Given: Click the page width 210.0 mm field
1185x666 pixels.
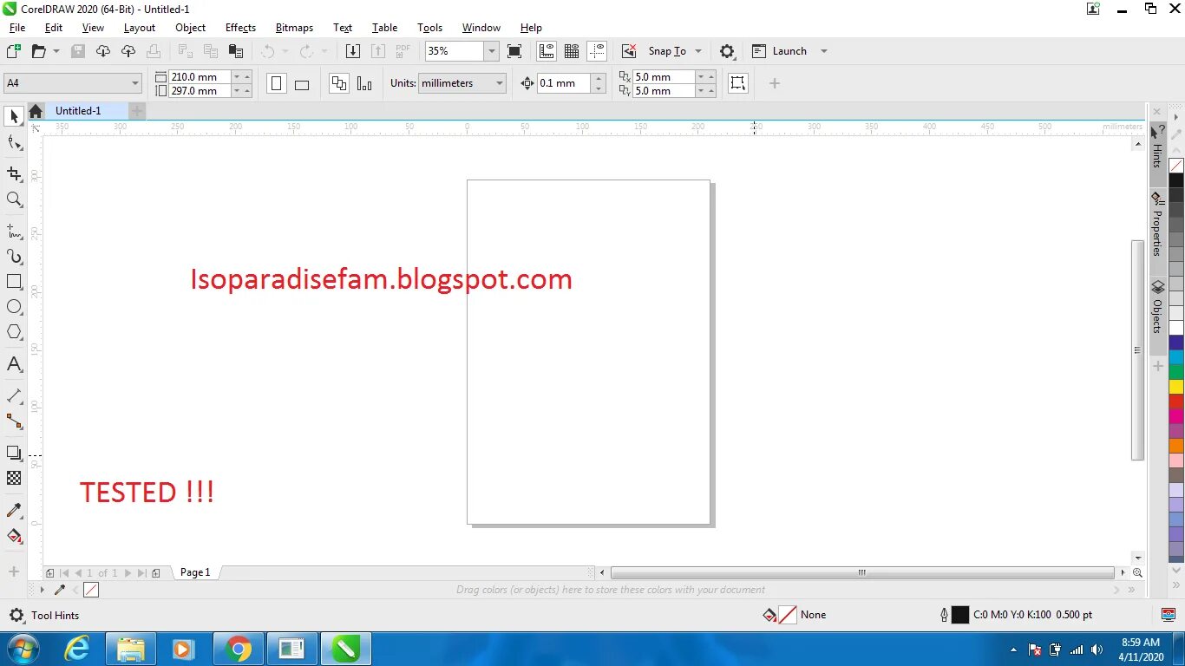Looking at the screenshot, I should [x=199, y=77].
